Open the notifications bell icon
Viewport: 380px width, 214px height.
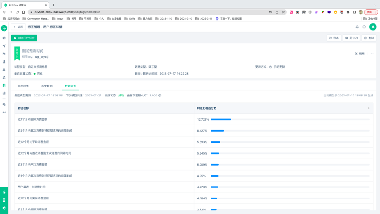point(357,27)
